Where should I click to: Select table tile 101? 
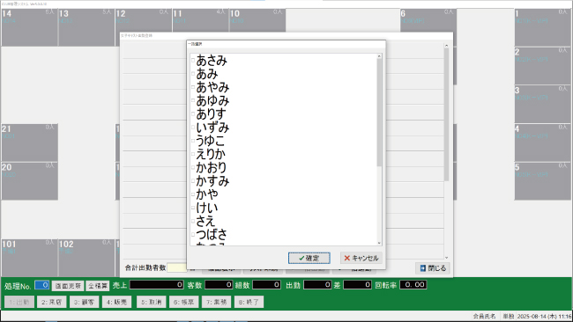click(x=29, y=258)
